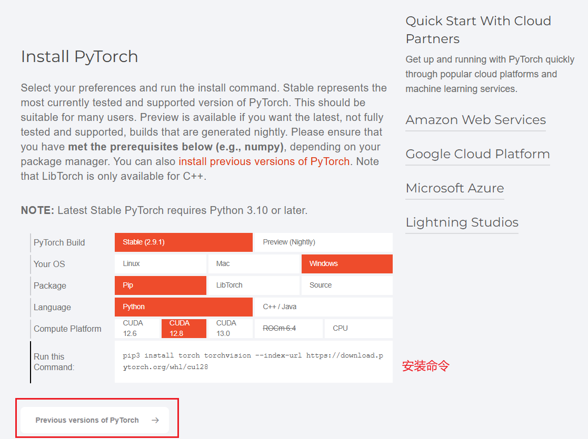This screenshot has width=588, height=439.
Task: Select C++ / Java language option
Action: (x=324, y=307)
